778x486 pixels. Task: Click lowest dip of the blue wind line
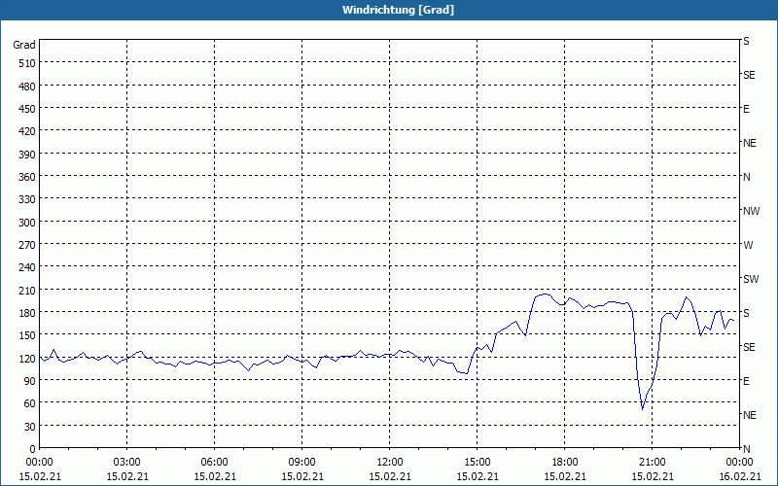click(643, 408)
